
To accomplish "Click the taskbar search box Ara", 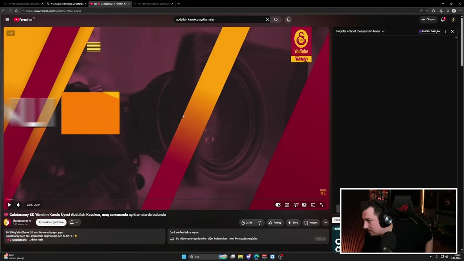I will pyautogui.click(x=208, y=257).
